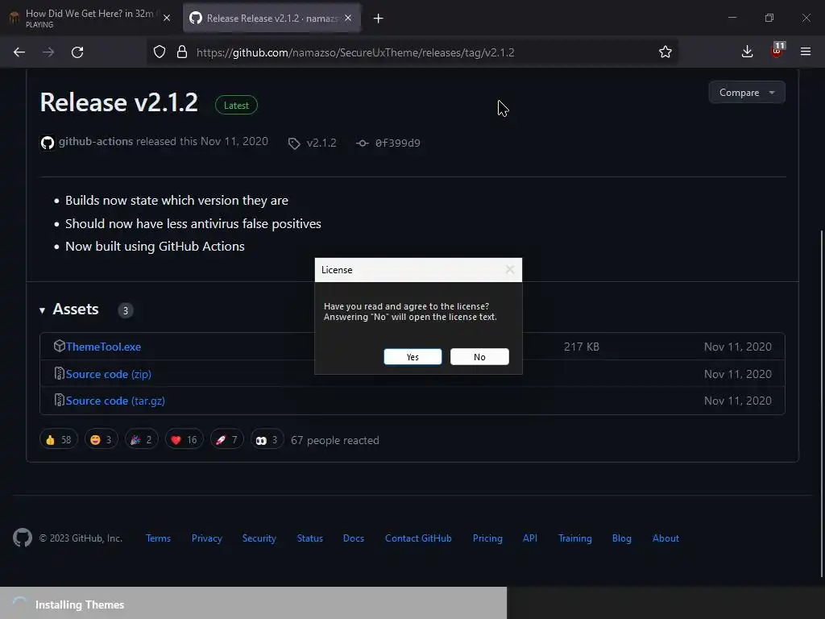This screenshot has width=825, height=619.
Task: Open the Docs footer link
Action: (354, 538)
